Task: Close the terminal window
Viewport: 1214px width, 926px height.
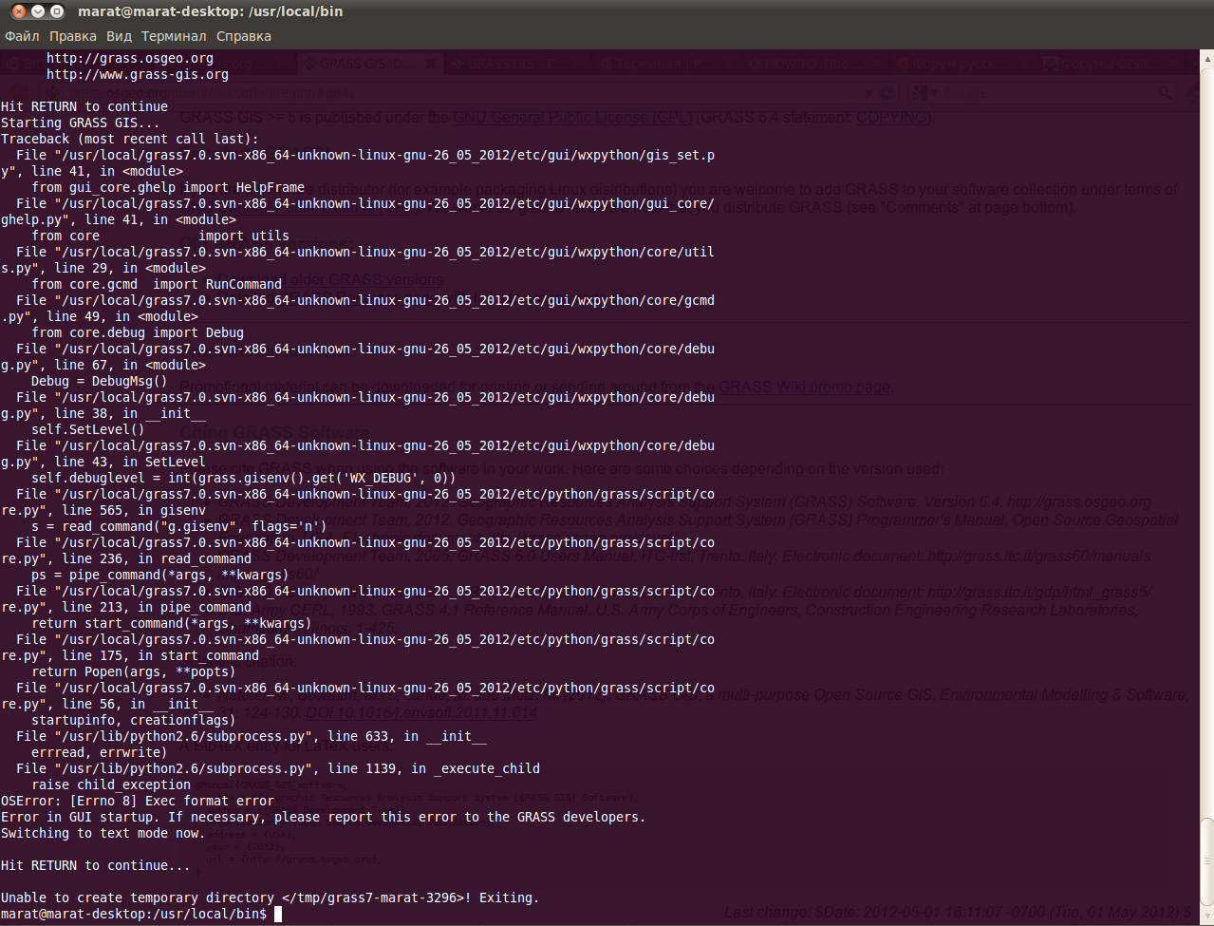Action: (19, 11)
